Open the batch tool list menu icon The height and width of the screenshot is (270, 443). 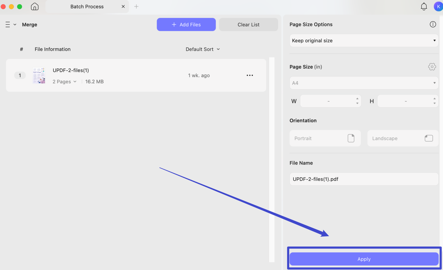[8, 25]
